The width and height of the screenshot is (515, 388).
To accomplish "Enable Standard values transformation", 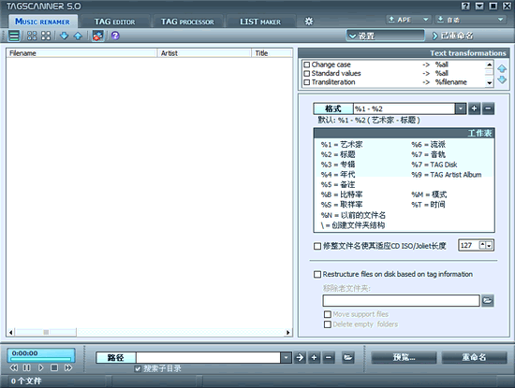I will 307,74.
